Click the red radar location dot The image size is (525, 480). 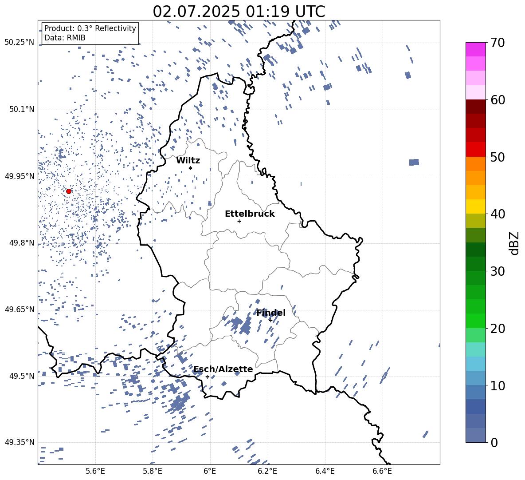69,191
